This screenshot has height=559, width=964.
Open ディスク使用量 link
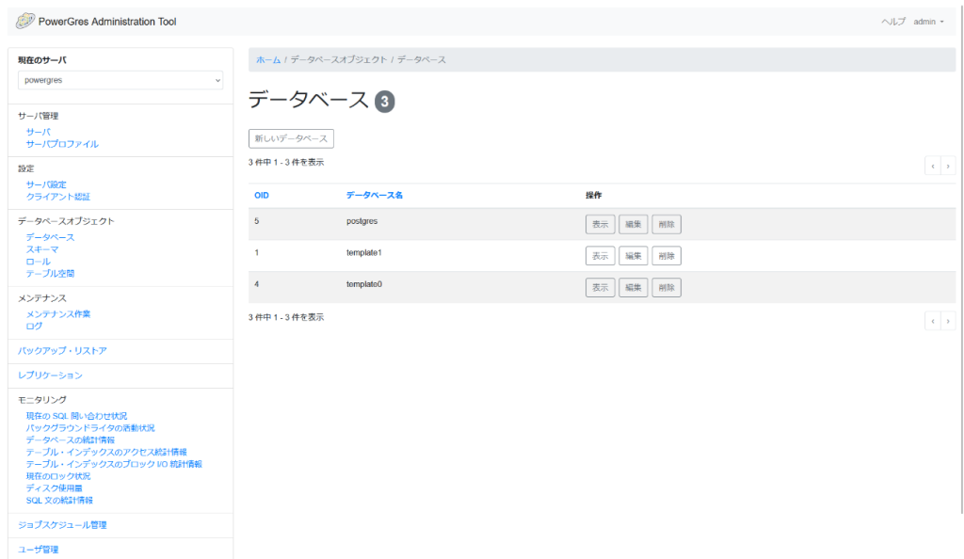(x=54, y=488)
